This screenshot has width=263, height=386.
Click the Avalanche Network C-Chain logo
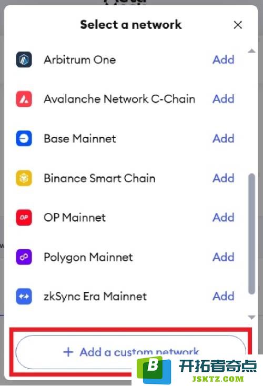(24, 99)
